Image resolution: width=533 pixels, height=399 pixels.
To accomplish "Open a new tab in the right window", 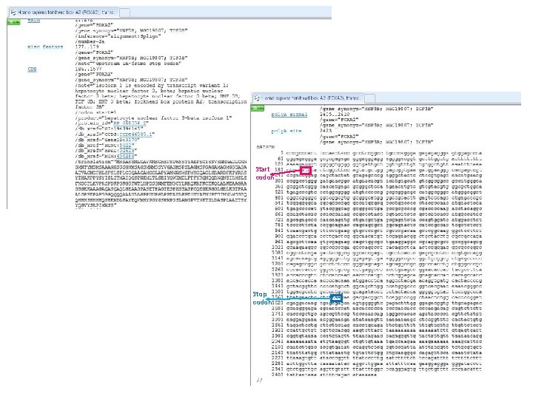I will click(370, 98).
